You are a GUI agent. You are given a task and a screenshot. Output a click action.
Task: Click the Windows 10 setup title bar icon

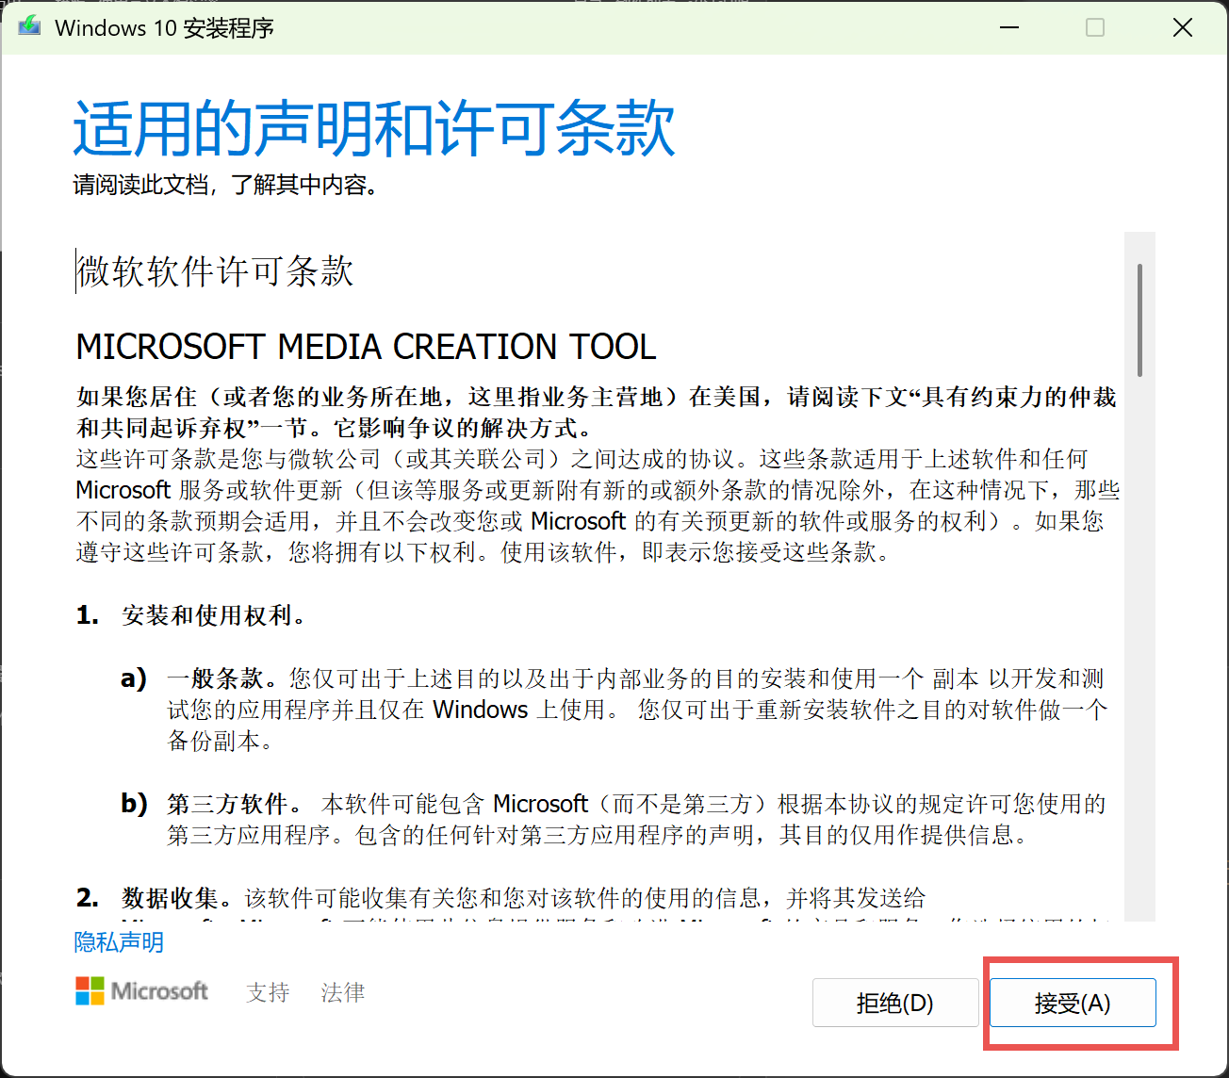(30, 27)
